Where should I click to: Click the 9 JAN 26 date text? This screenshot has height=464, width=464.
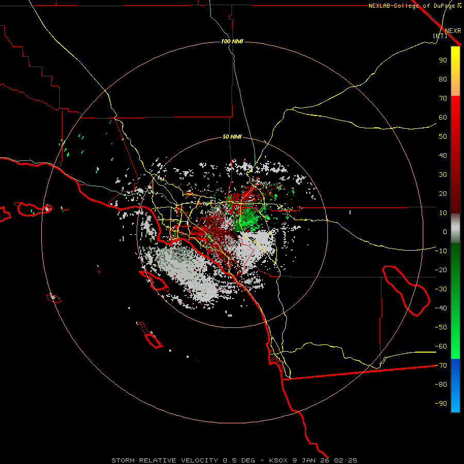tap(310, 460)
